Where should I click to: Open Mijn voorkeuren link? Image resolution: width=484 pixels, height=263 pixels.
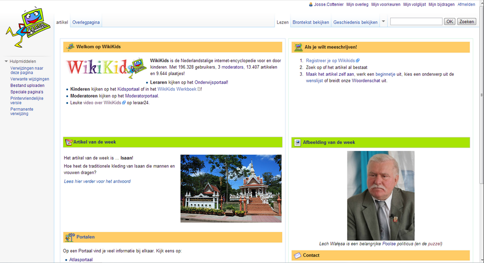coord(386,5)
